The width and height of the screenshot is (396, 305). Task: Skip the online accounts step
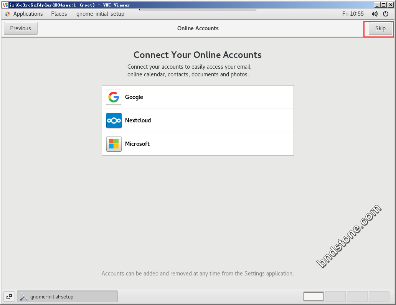[x=380, y=28]
